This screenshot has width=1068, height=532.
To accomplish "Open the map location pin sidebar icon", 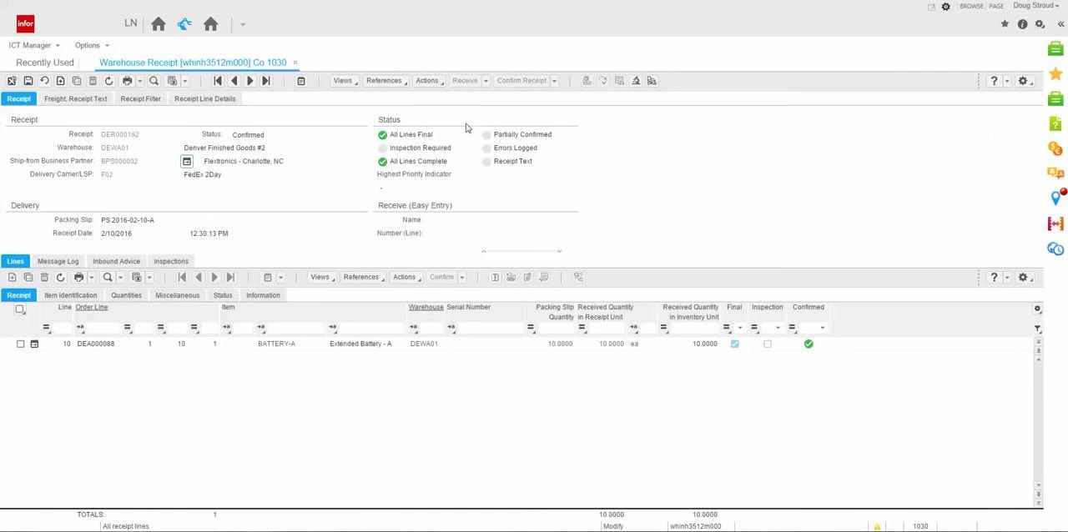I will click(x=1055, y=198).
